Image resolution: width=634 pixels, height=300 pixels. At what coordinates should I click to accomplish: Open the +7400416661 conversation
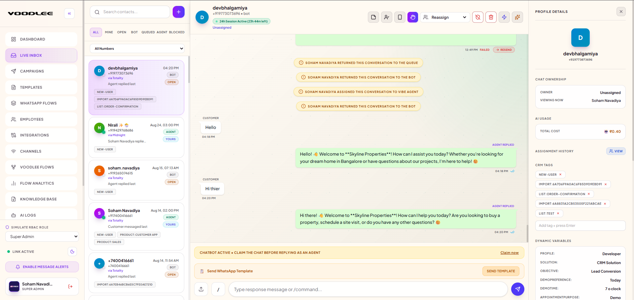pyautogui.click(x=136, y=273)
